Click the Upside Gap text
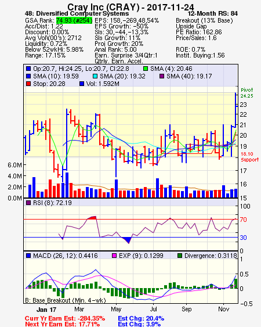The width and height of the screenshot is (261, 327). pos(191,26)
